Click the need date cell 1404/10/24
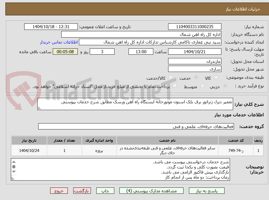Viewport: 269px width, 200px height. coord(29,150)
